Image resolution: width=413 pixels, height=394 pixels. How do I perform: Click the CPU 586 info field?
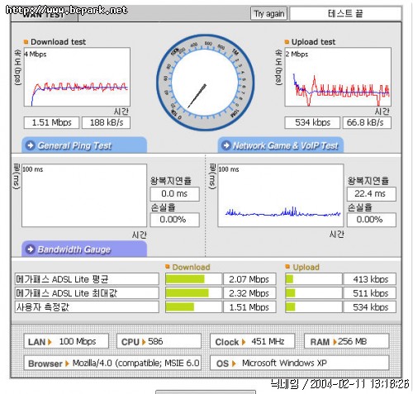(159, 341)
